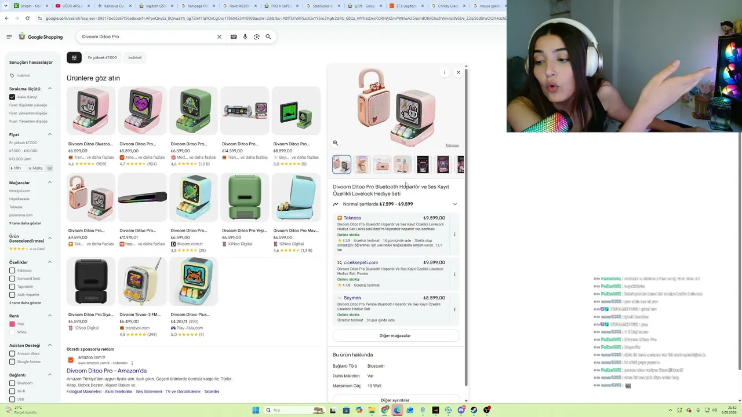Click the minimum price input field

(x=18, y=168)
